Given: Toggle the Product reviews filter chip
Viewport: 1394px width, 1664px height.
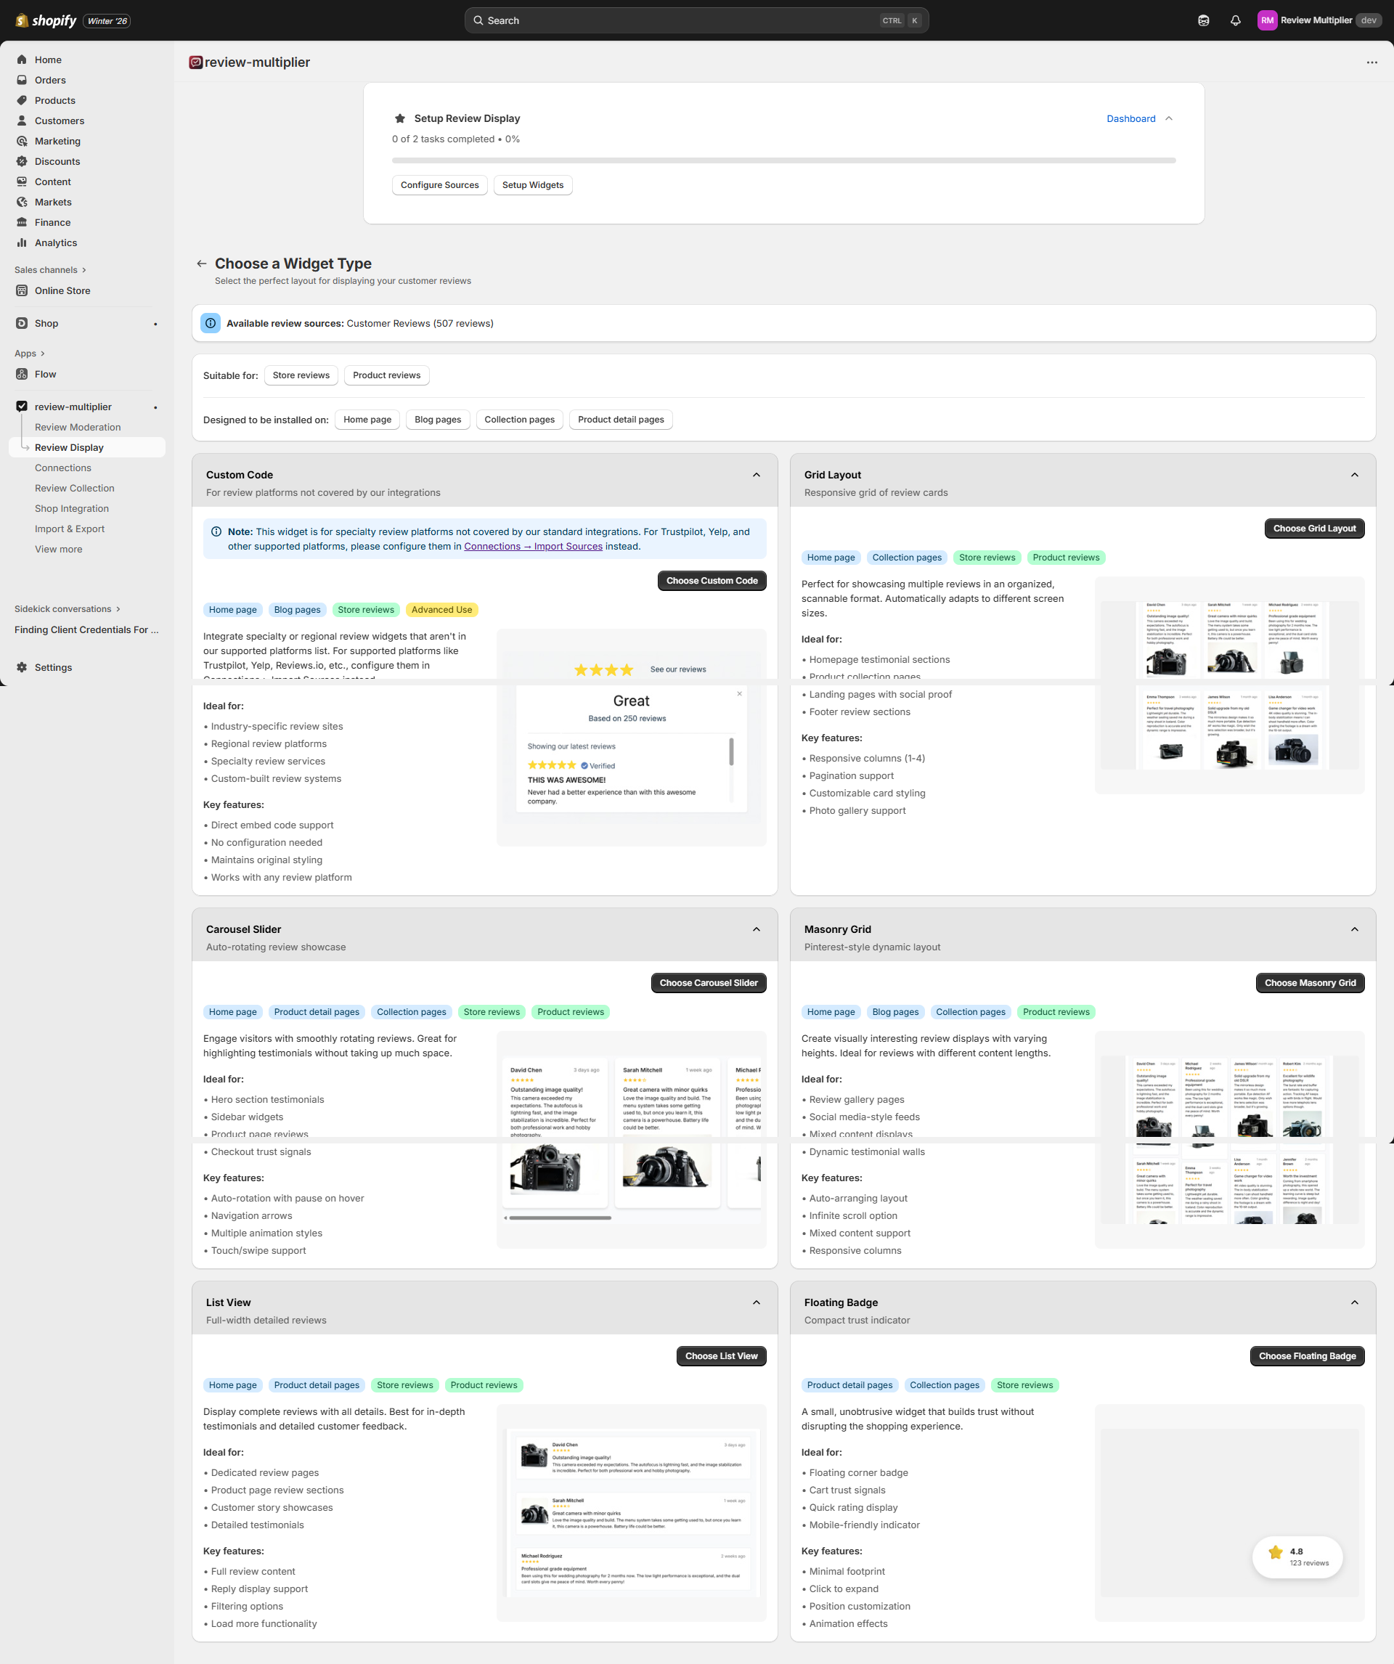Looking at the screenshot, I should tap(386, 375).
